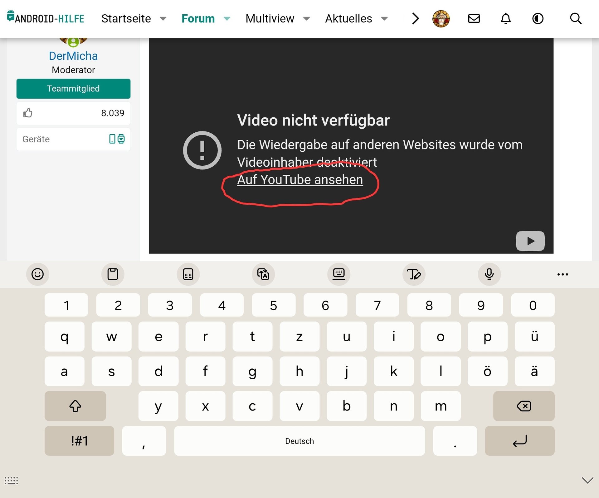Open the mail inbox envelope icon
This screenshot has height=498, width=599.
tap(474, 19)
